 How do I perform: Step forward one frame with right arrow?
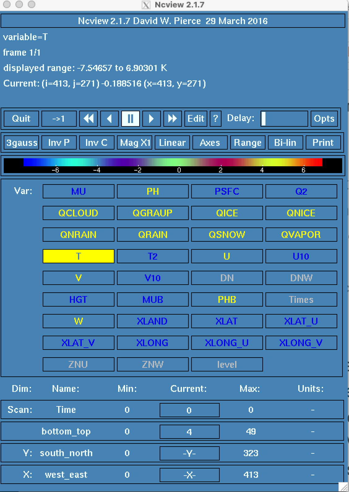coord(151,119)
